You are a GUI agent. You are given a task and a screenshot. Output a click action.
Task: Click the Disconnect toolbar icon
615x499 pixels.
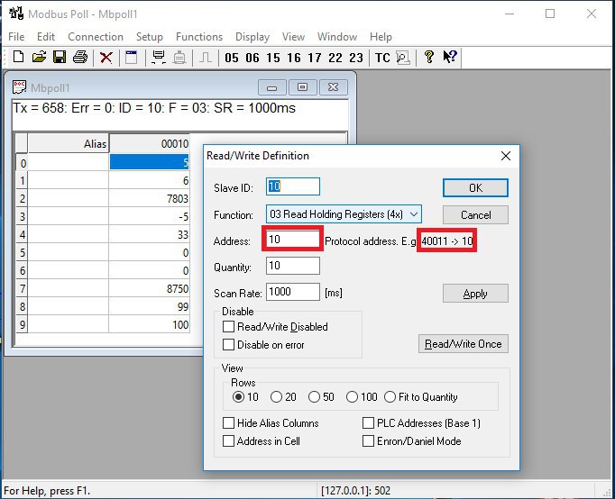point(179,57)
